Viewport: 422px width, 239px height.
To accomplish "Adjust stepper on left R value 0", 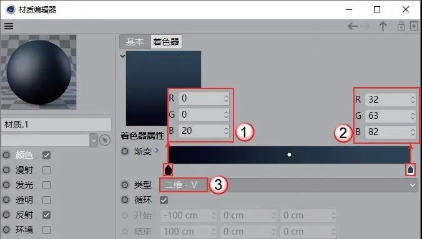I will pyautogui.click(x=226, y=98).
